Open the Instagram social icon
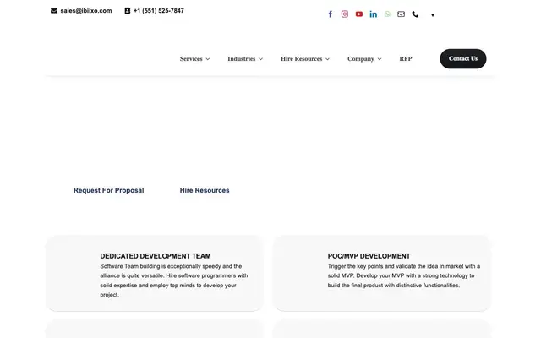Image resolution: width=541 pixels, height=338 pixels. click(344, 14)
